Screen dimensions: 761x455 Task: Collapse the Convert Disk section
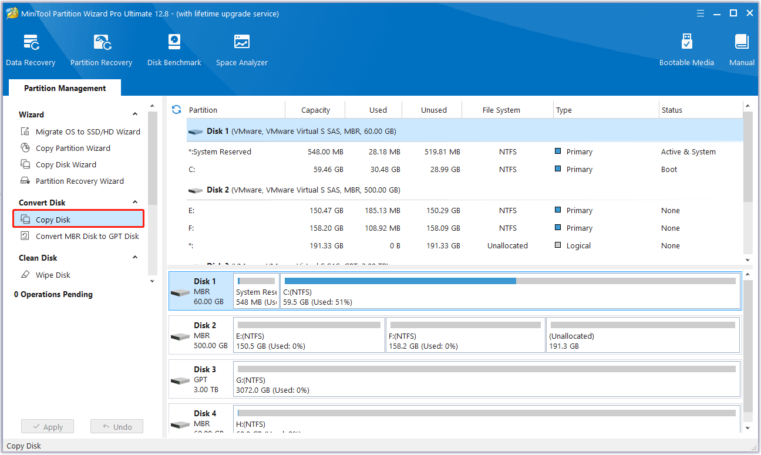(x=135, y=203)
